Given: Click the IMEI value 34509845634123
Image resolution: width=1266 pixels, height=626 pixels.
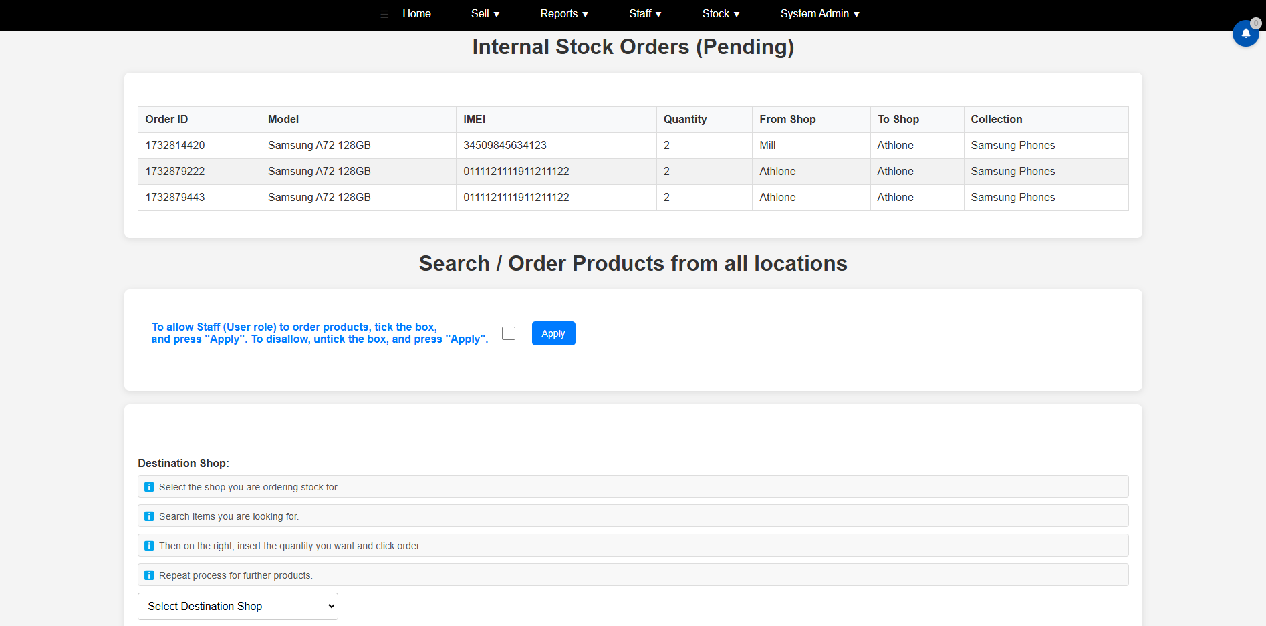Looking at the screenshot, I should tap(505, 146).
